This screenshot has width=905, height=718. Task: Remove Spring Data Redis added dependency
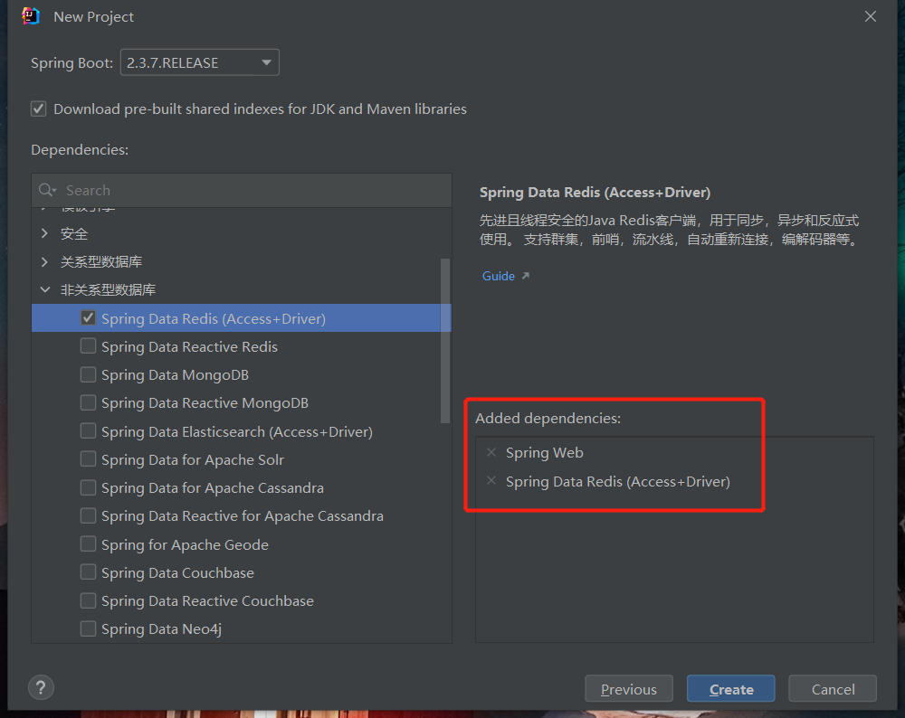491,481
